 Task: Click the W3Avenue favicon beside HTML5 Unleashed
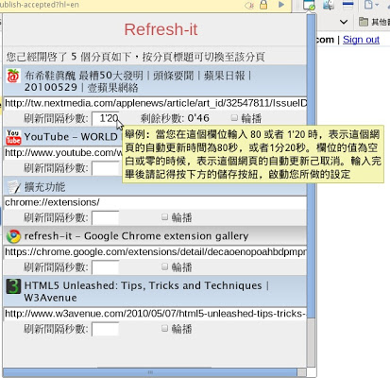point(13,286)
